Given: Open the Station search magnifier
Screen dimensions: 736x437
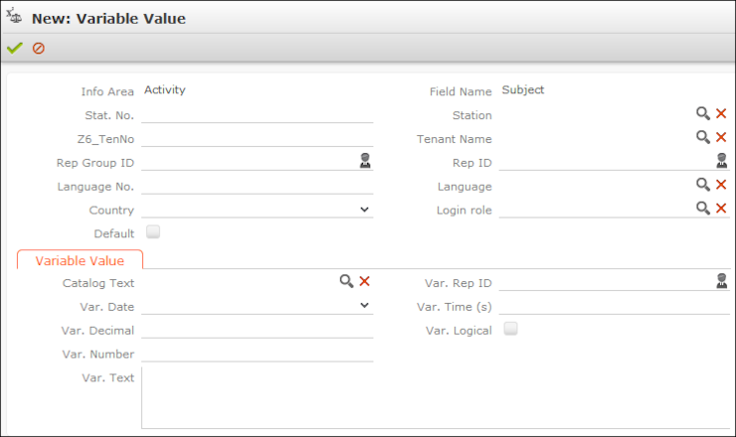Looking at the screenshot, I should 703,114.
